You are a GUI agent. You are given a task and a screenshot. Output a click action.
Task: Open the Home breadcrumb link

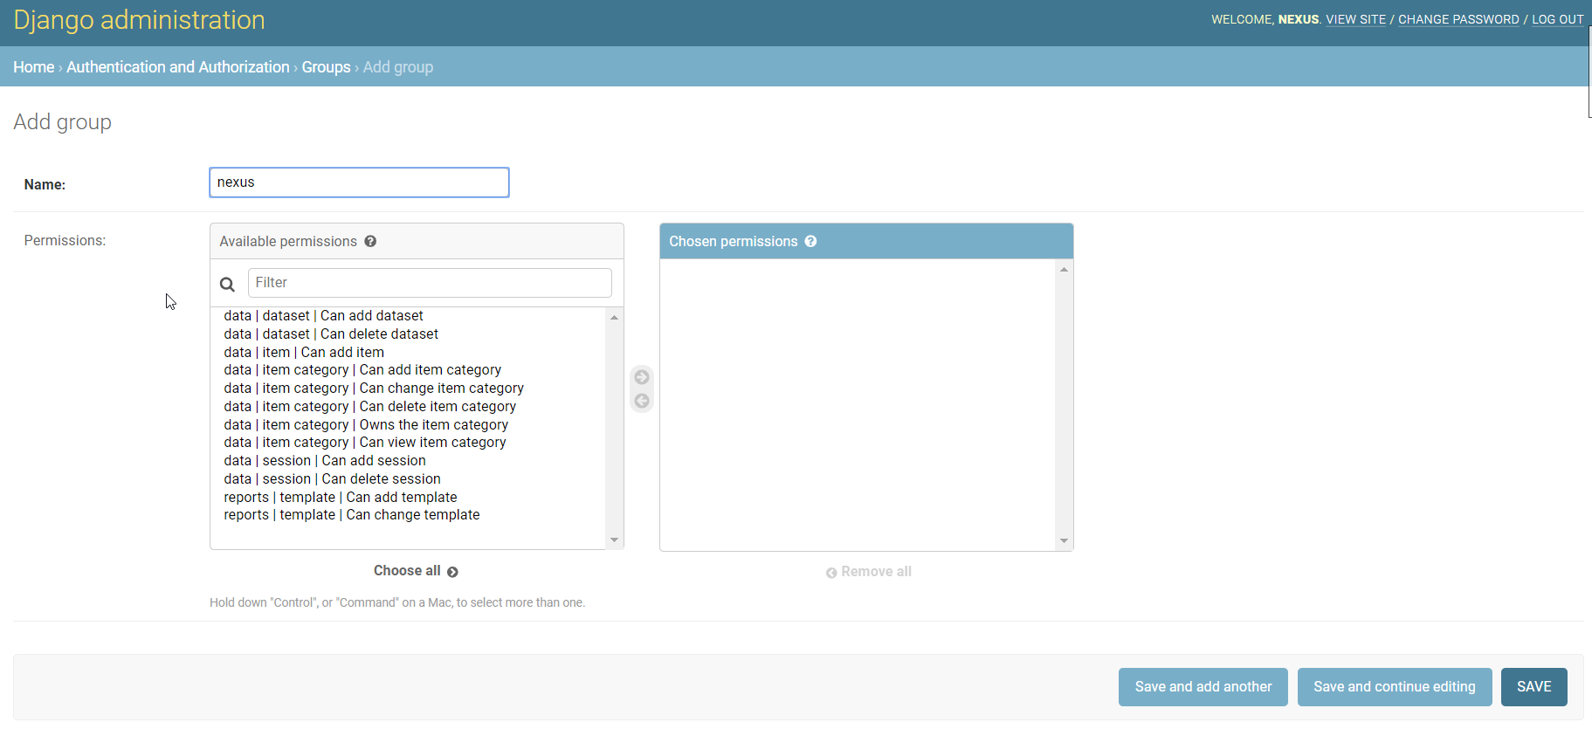click(33, 67)
